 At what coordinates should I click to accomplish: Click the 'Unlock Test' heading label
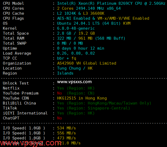[x=16, y=83]
